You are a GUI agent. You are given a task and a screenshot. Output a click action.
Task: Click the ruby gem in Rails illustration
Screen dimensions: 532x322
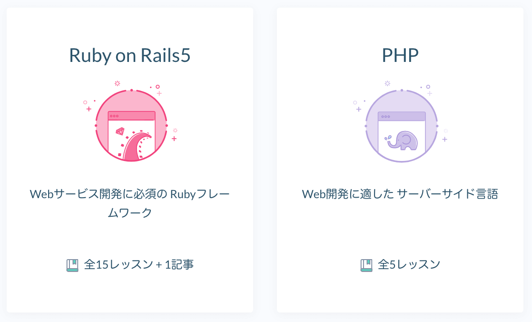pyautogui.click(x=120, y=131)
